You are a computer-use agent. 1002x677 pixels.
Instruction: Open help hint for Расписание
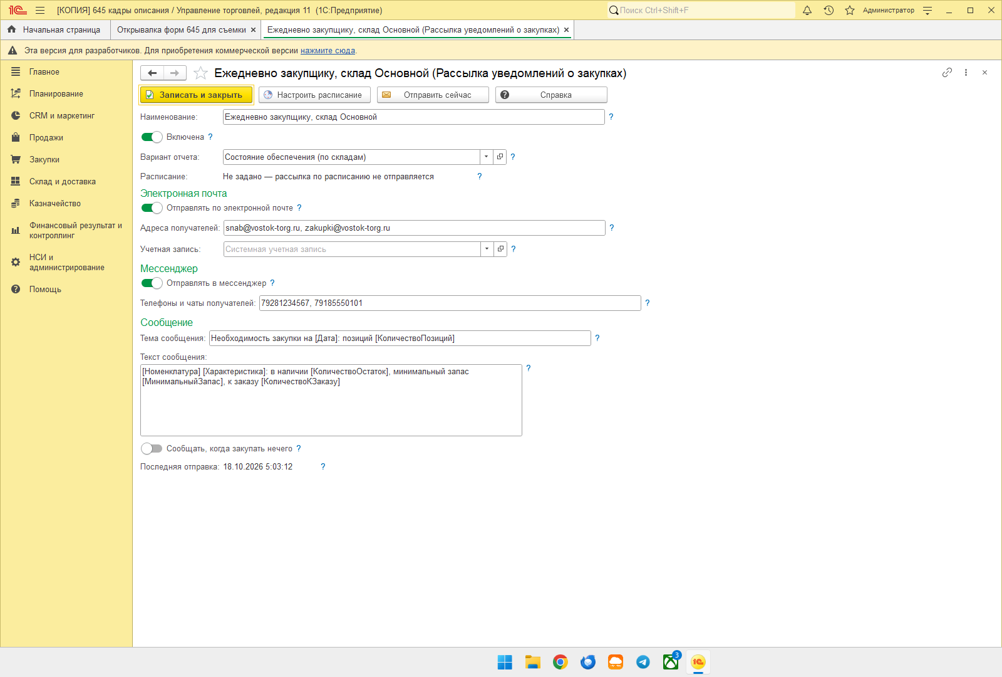pos(480,176)
